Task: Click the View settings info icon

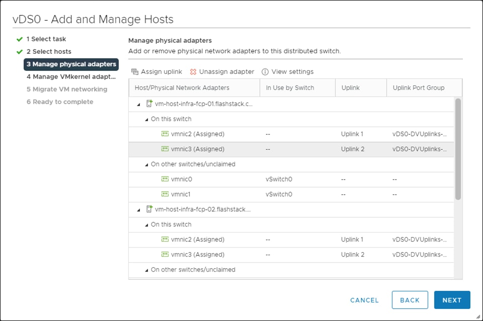Action: pyautogui.click(x=265, y=72)
